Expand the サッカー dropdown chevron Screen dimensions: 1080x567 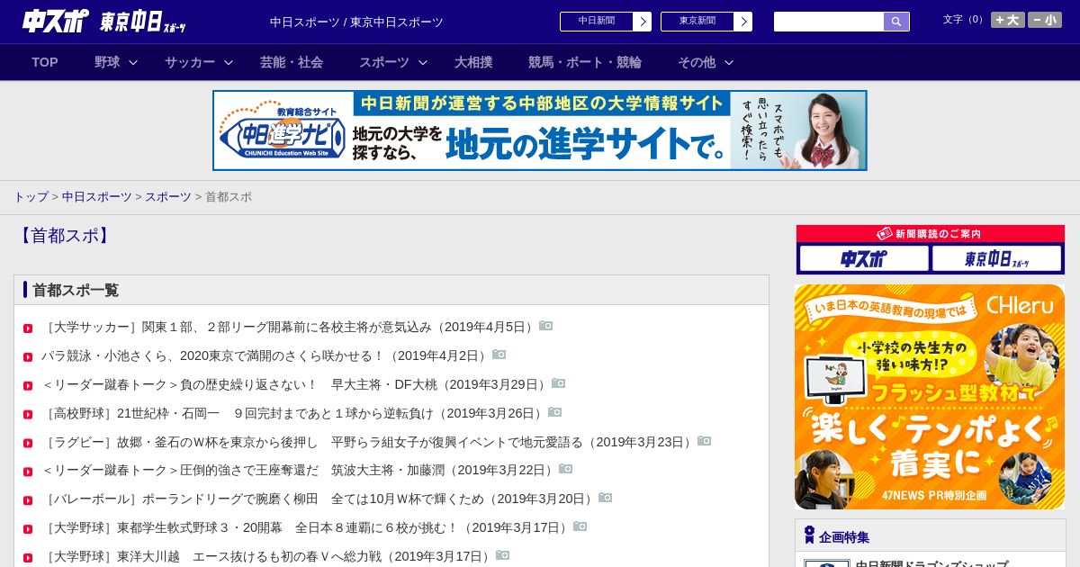(x=229, y=62)
